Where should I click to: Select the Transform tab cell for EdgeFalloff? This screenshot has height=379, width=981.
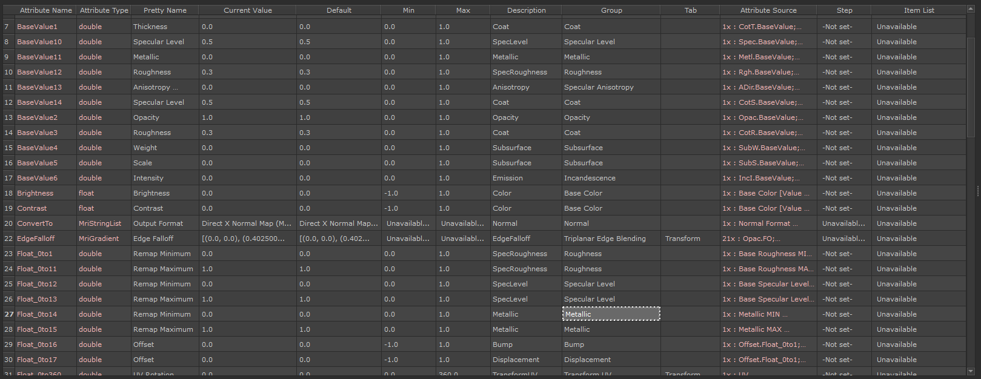pos(690,239)
